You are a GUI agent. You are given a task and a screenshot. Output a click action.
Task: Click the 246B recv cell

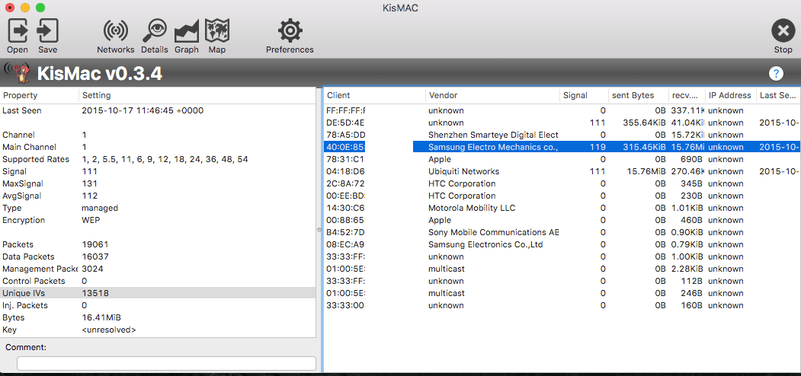point(692,293)
